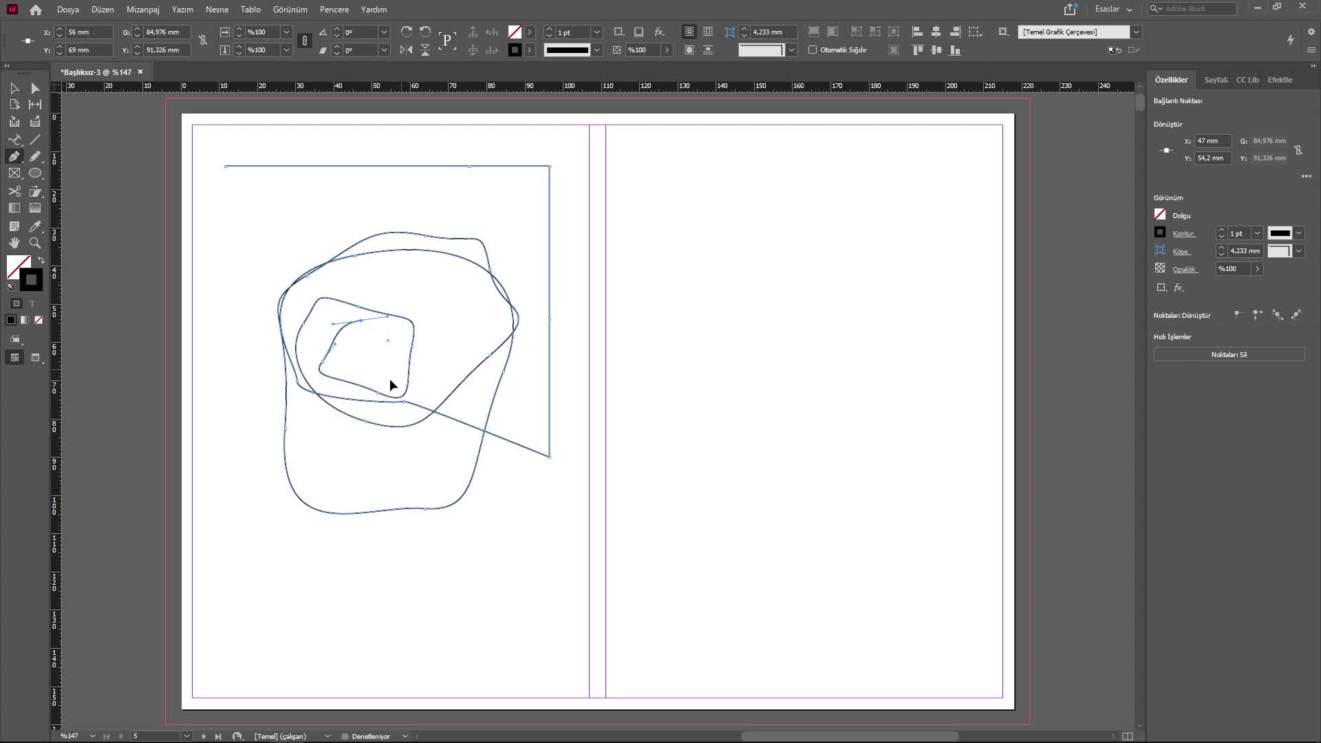Image resolution: width=1321 pixels, height=743 pixels.
Task: Select the Hand tool
Action: (14, 243)
